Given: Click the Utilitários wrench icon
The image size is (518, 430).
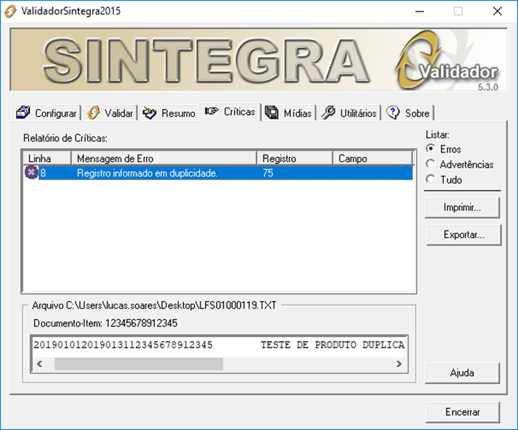Looking at the screenshot, I should click(328, 113).
